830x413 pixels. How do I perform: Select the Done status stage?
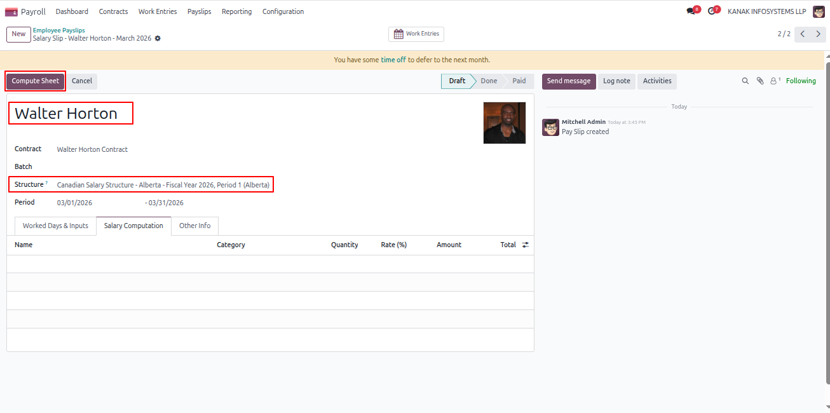[x=489, y=81]
